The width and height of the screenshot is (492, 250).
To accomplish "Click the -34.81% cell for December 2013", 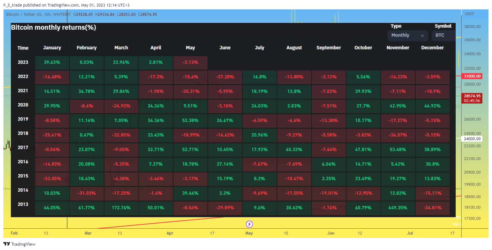I will [x=432, y=208].
